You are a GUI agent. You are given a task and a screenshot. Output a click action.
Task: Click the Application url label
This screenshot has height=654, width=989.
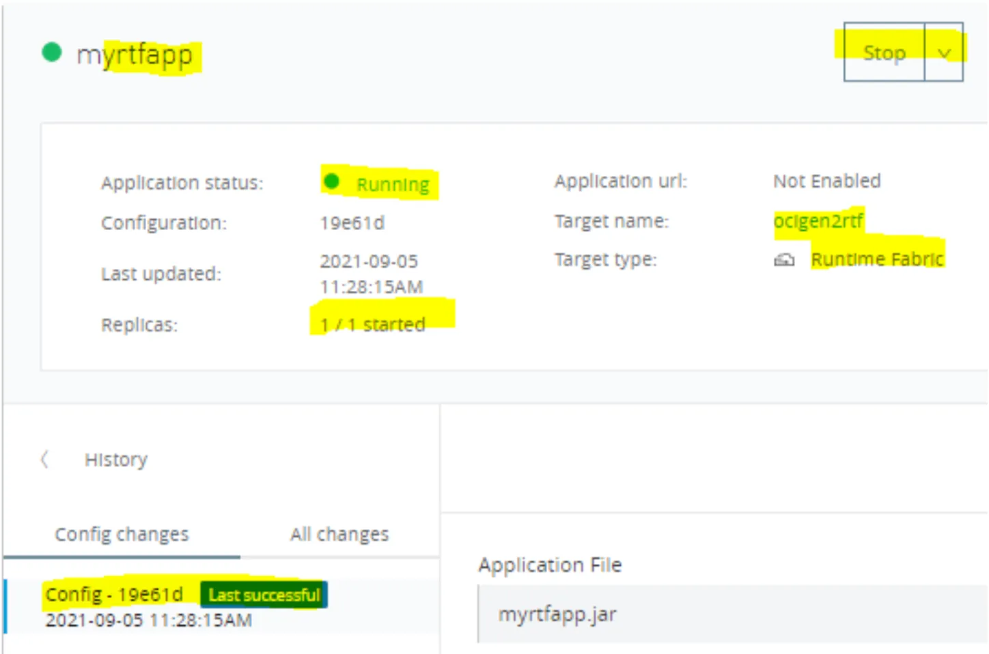coord(620,181)
